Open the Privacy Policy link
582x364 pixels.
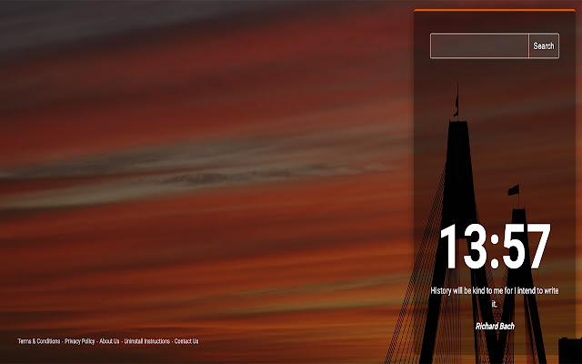(x=80, y=341)
